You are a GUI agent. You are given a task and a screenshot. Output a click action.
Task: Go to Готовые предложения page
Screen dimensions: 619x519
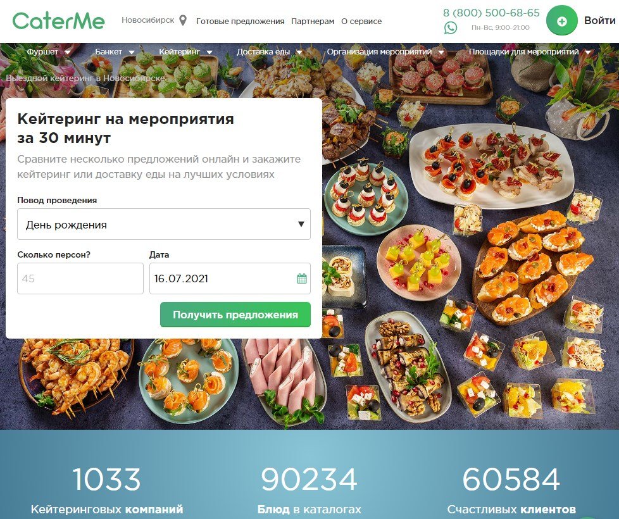[x=240, y=22]
